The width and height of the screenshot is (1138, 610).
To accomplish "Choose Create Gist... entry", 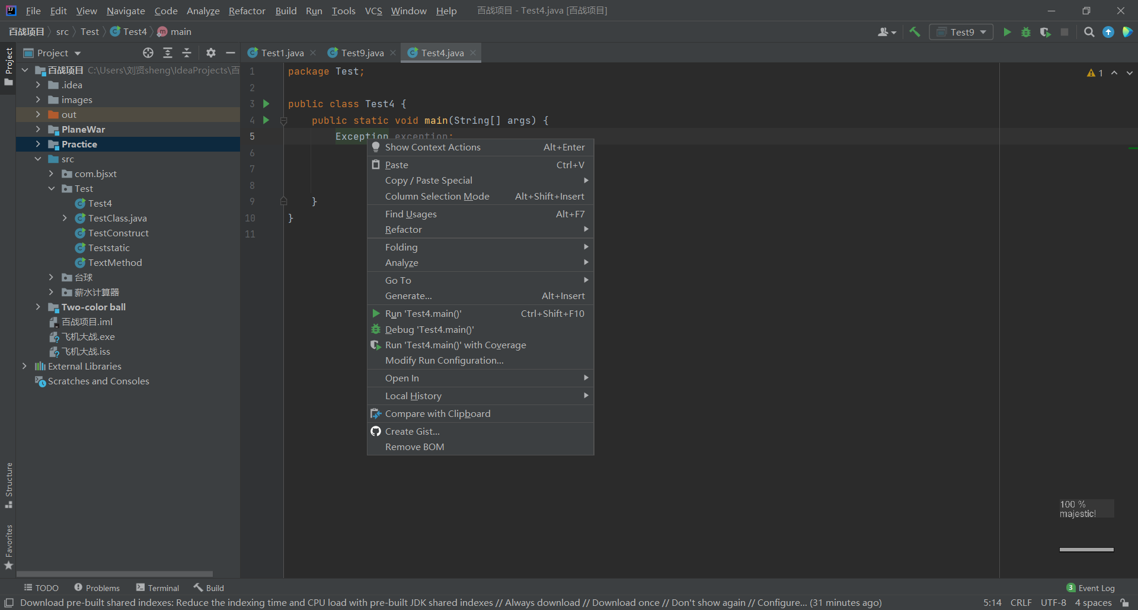I will pos(480,432).
